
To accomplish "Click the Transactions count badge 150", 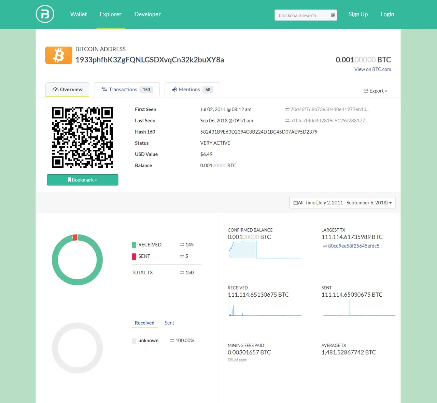I will point(146,90).
